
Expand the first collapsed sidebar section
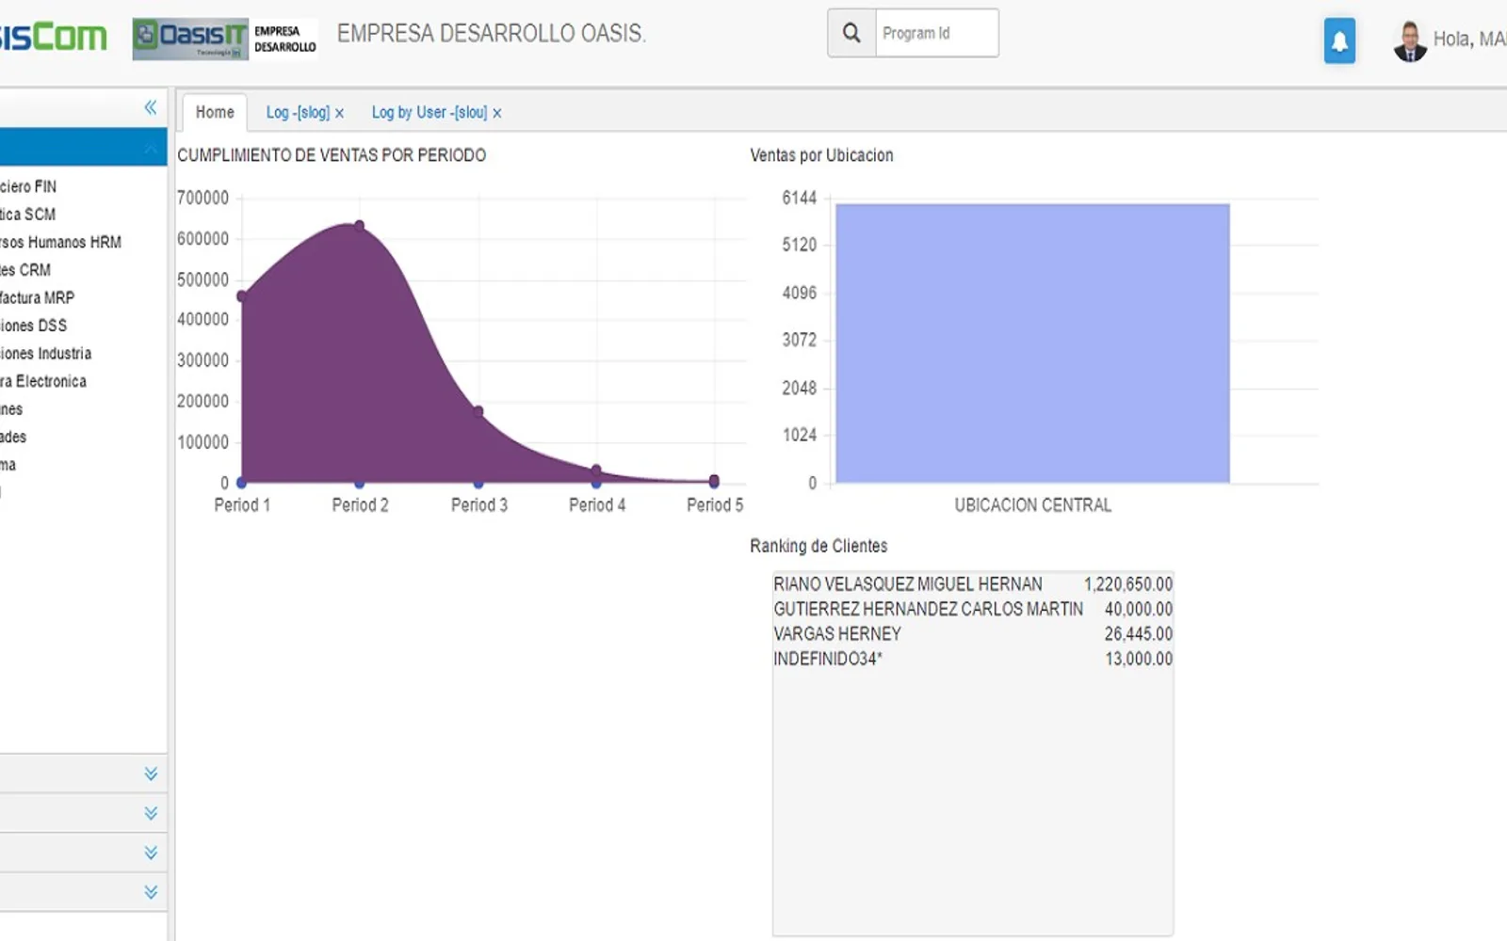click(x=151, y=774)
